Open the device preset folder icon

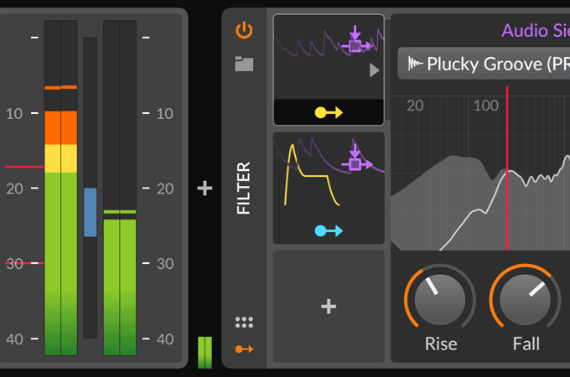[244, 64]
